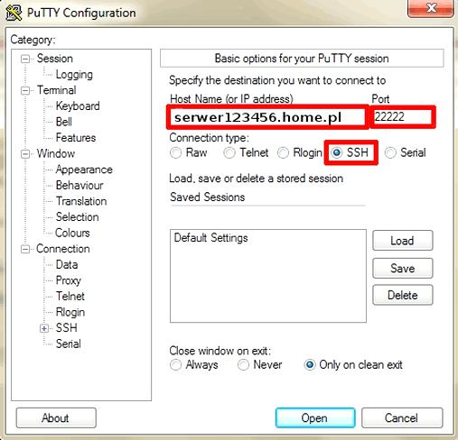
Task: Open the SSH category in the tree
Action: [66, 328]
